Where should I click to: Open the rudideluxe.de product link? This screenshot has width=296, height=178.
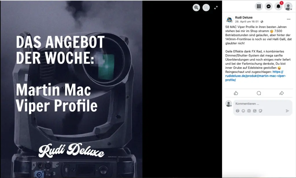click(x=256, y=76)
